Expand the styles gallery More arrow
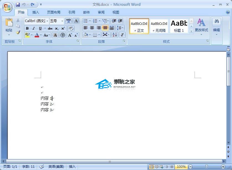 pyautogui.click(x=191, y=31)
